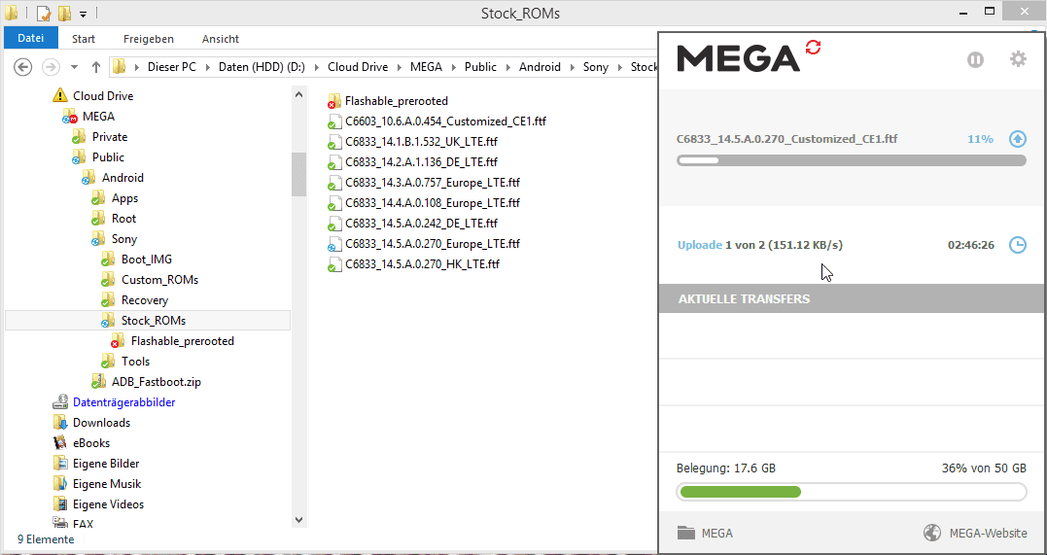Open the Datei ribbon tab
The height and width of the screenshot is (555, 1047).
coord(31,39)
